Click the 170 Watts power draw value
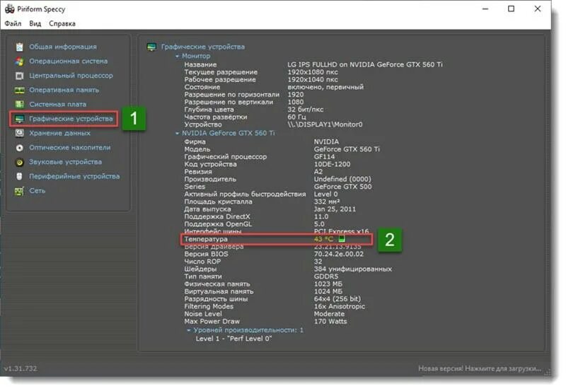The width and height of the screenshot is (566, 391). point(330,322)
